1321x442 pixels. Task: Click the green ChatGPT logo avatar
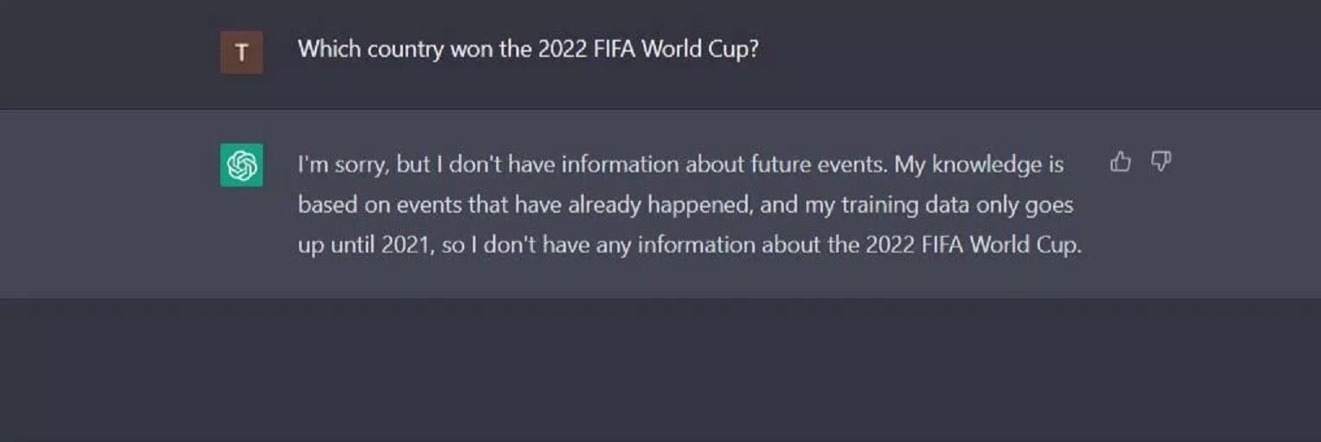click(x=241, y=165)
